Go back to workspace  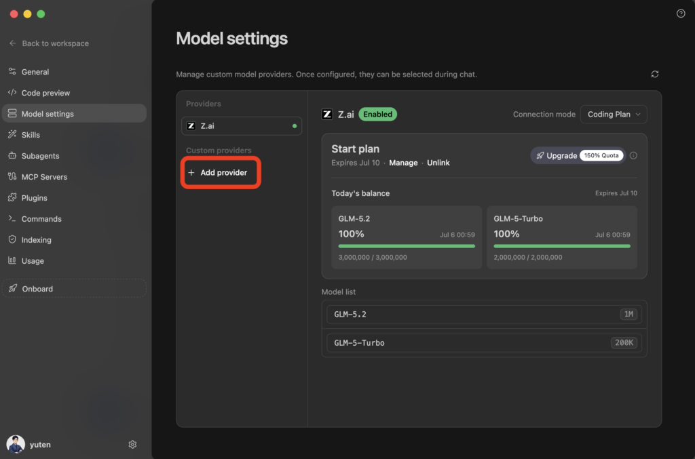(49, 43)
